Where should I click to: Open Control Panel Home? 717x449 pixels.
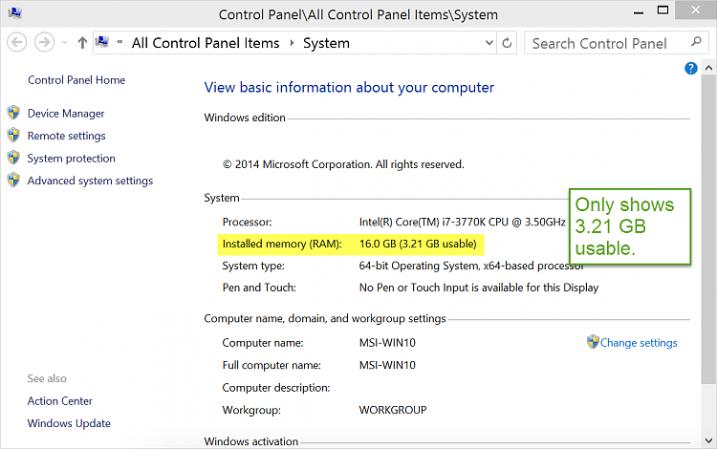(76, 80)
